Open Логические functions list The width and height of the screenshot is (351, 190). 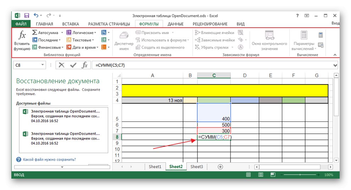81,33
